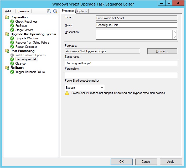This screenshot has height=168, width=186.
Task: Click the green check icon beside Cleanup
Action: pos(12,64)
